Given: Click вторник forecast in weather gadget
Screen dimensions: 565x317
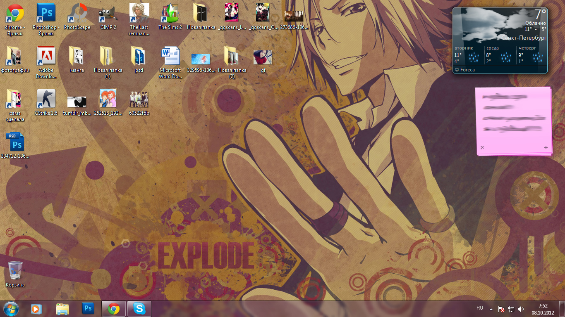Looking at the screenshot, I should pyautogui.click(x=468, y=54).
